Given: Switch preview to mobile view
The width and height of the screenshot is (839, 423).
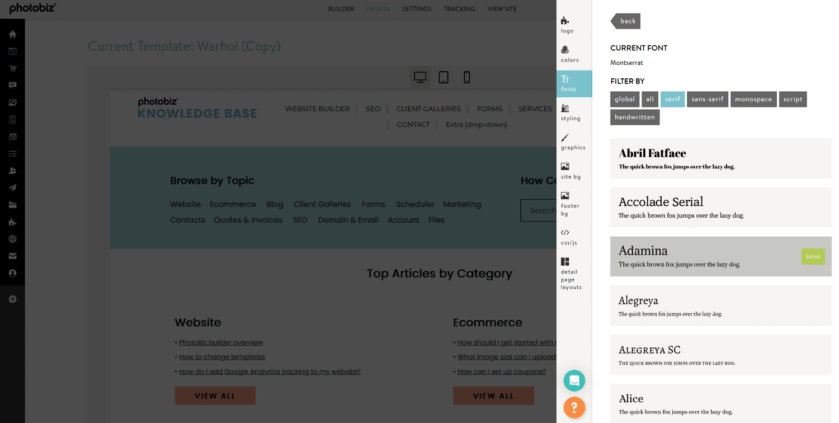Looking at the screenshot, I should pyautogui.click(x=467, y=77).
